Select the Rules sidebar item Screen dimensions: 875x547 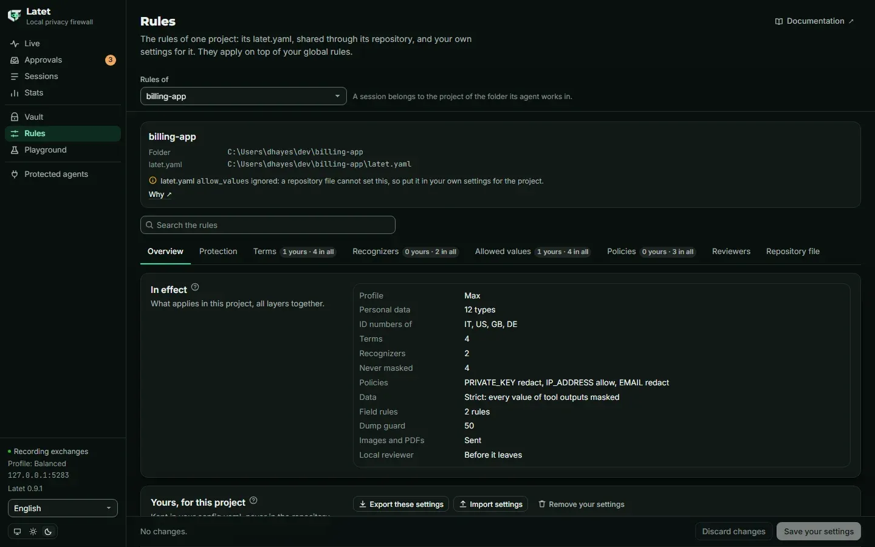pos(63,134)
